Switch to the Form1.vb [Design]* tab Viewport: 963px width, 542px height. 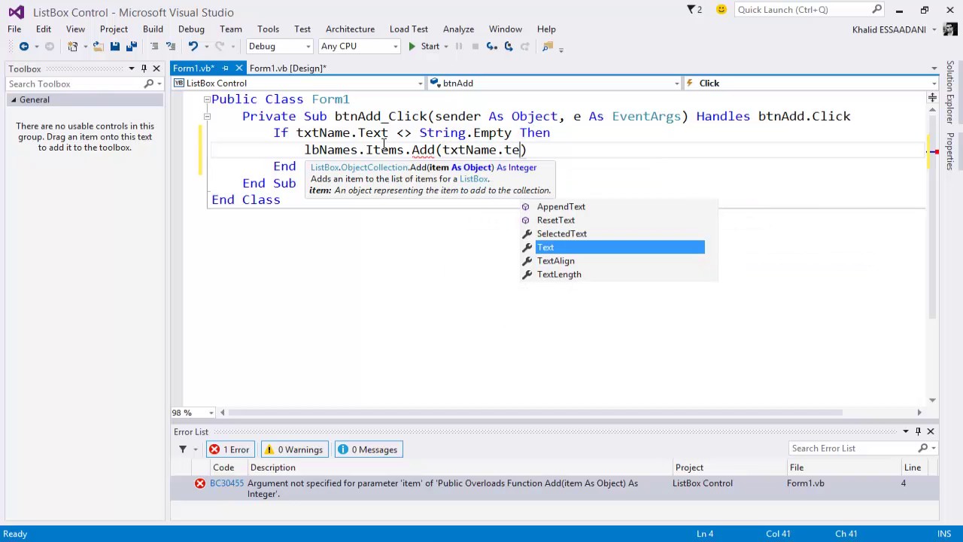coord(287,69)
